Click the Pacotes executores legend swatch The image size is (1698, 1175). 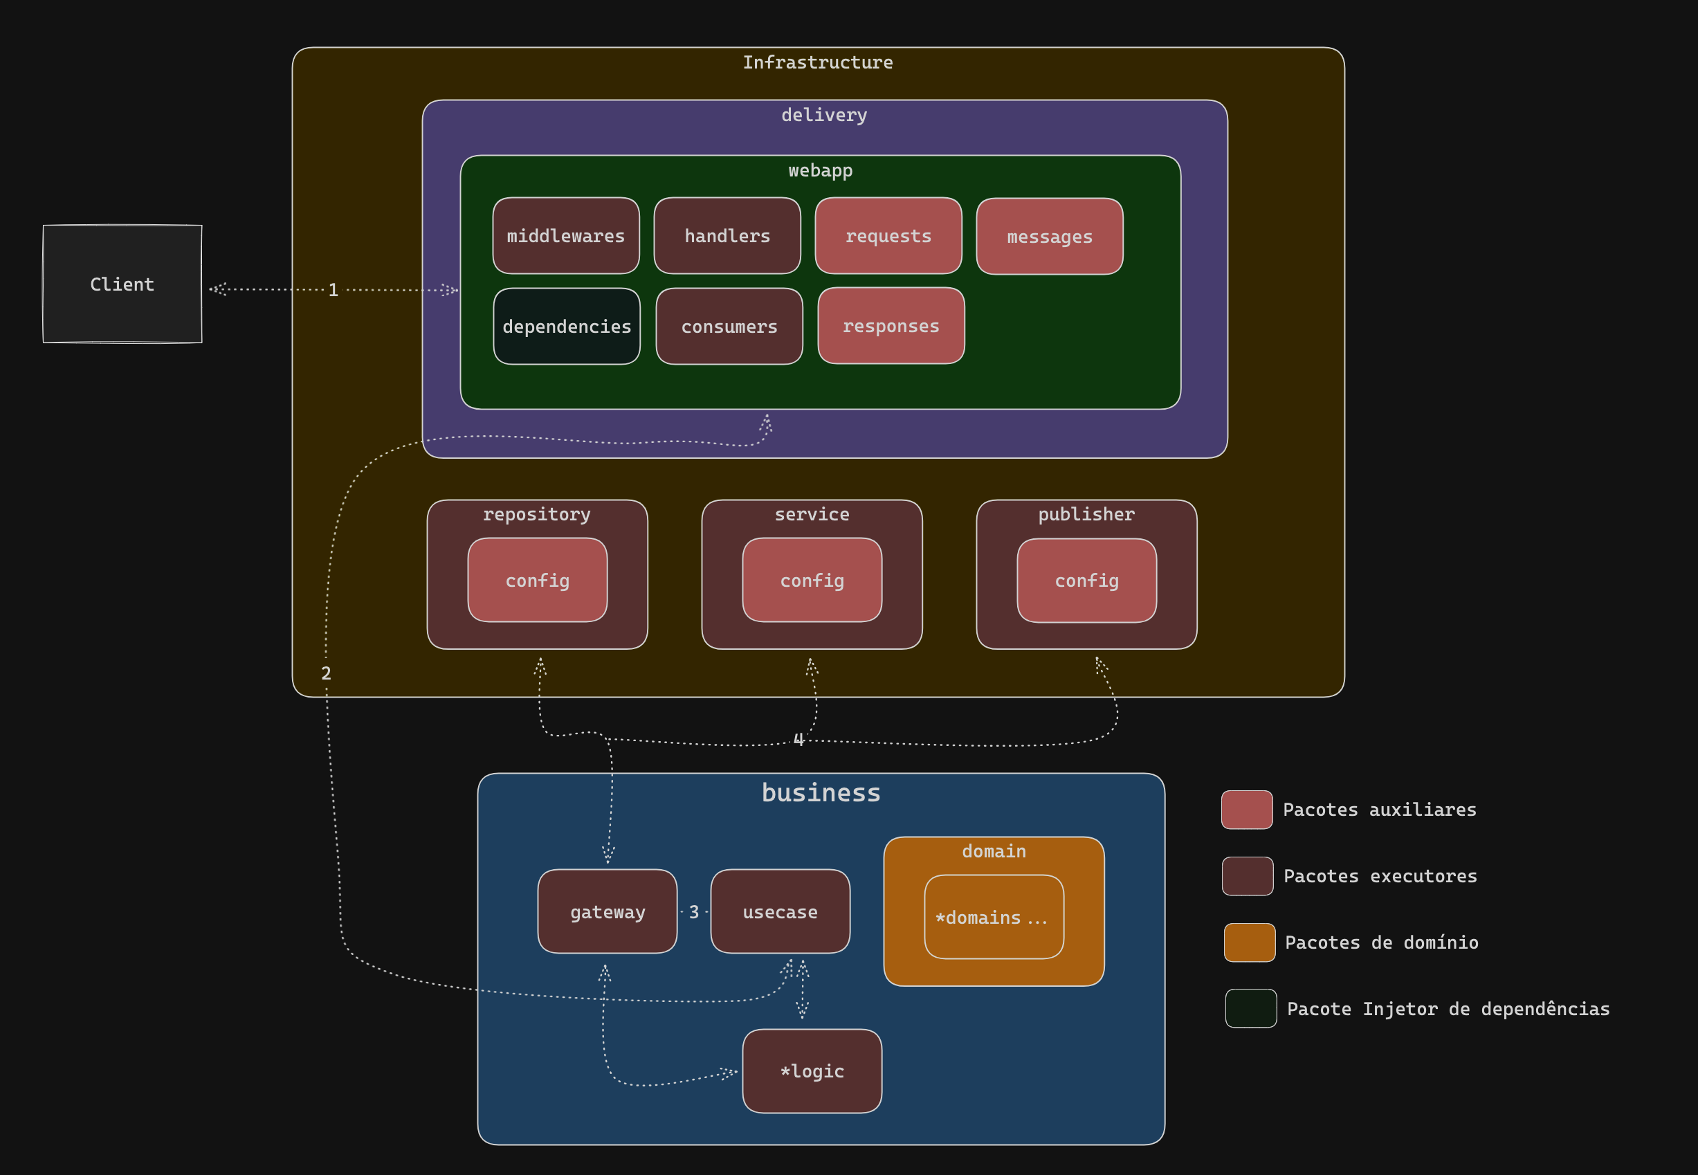coord(1247,875)
